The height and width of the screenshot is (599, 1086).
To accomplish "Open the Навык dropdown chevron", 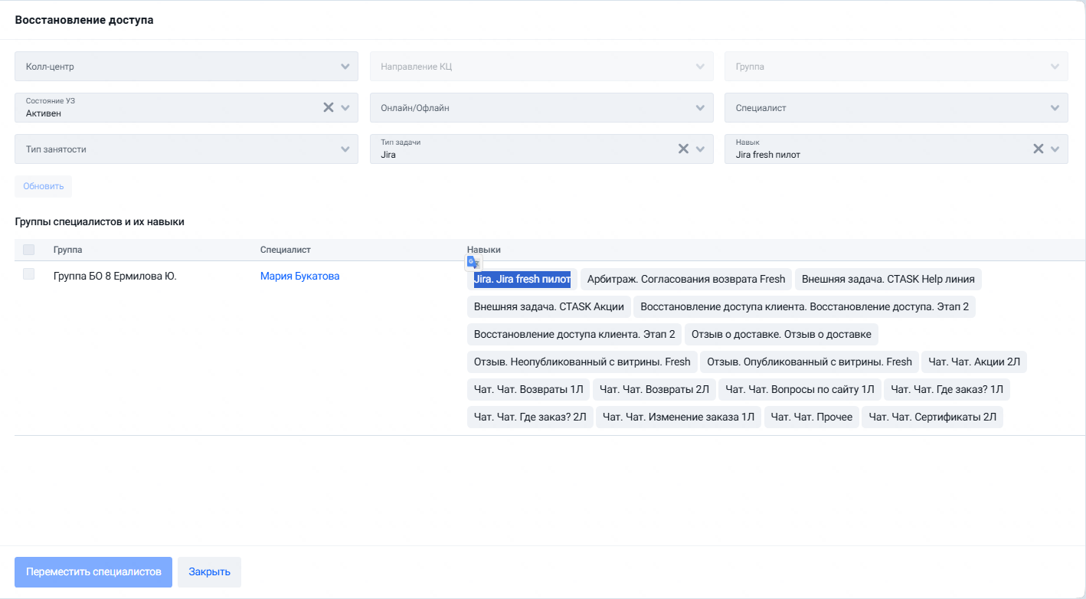I will pyautogui.click(x=1055, y=149).
